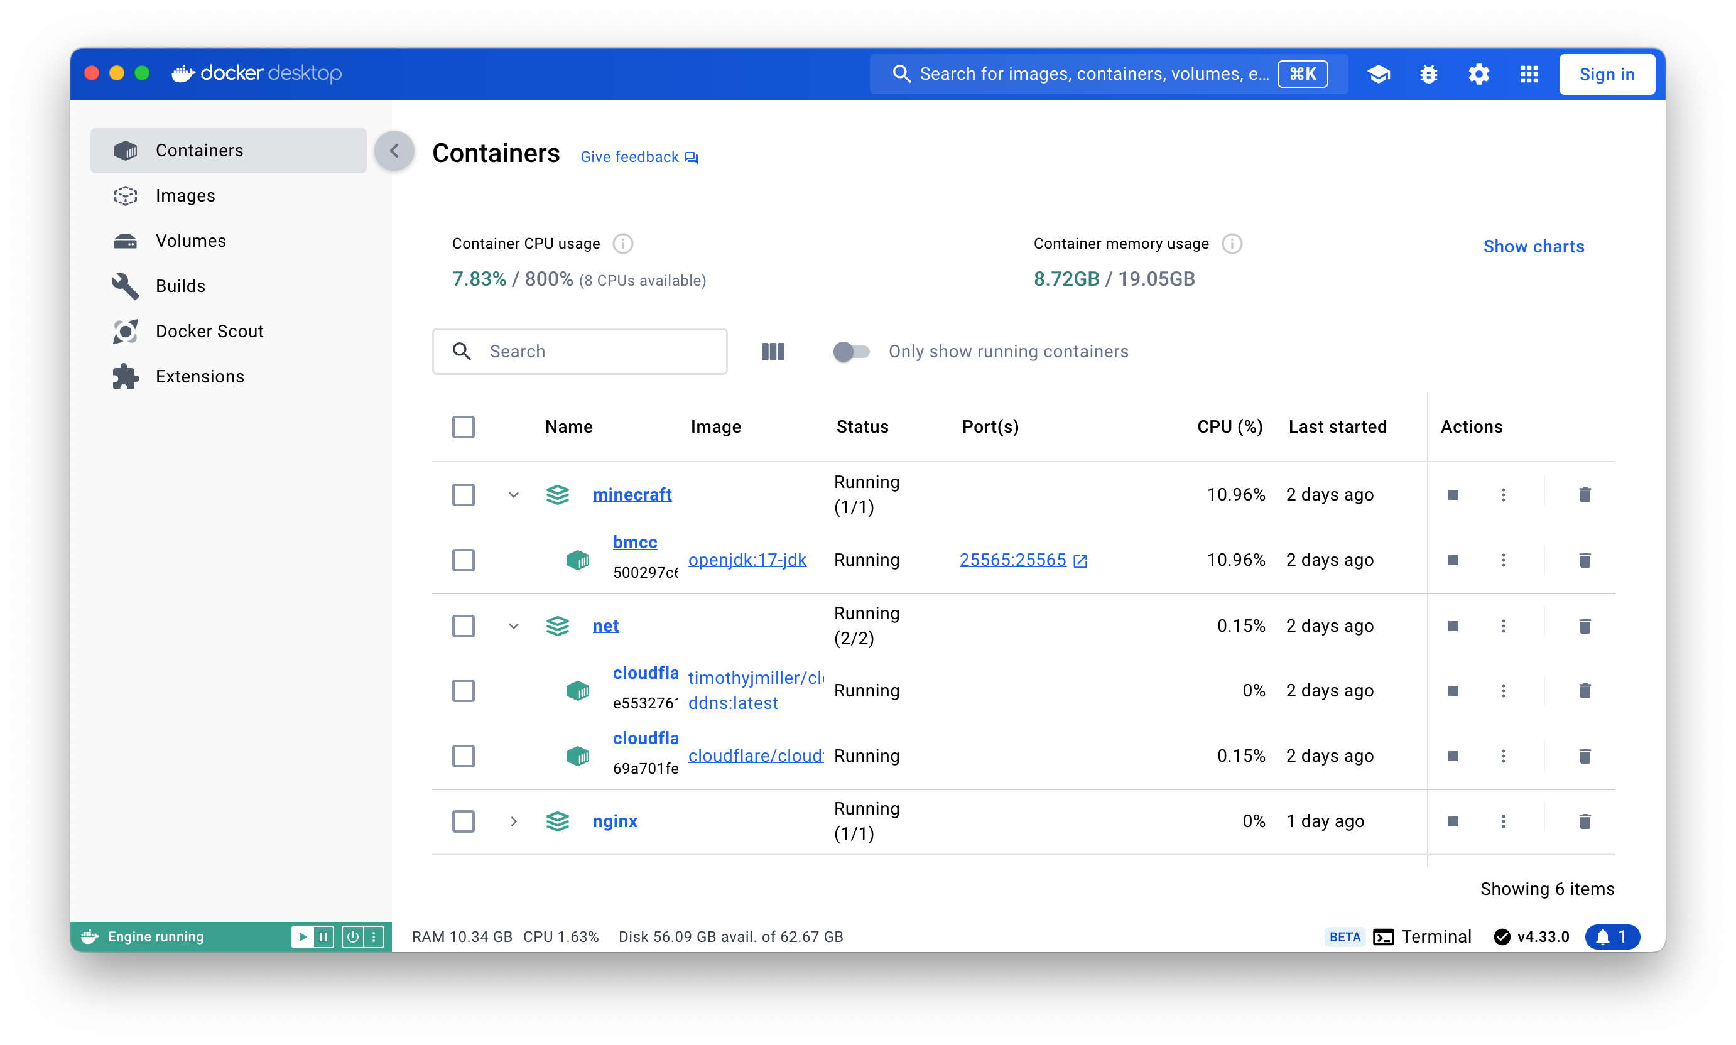The height and width of the screenshot is (1045, 1736).
Task: Open the notifications bell badge
Action: click(x=1612, y=936)
